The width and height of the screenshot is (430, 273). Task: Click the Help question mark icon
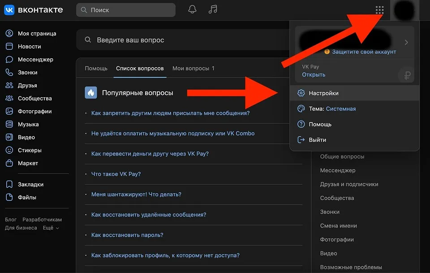coord(301,124)
